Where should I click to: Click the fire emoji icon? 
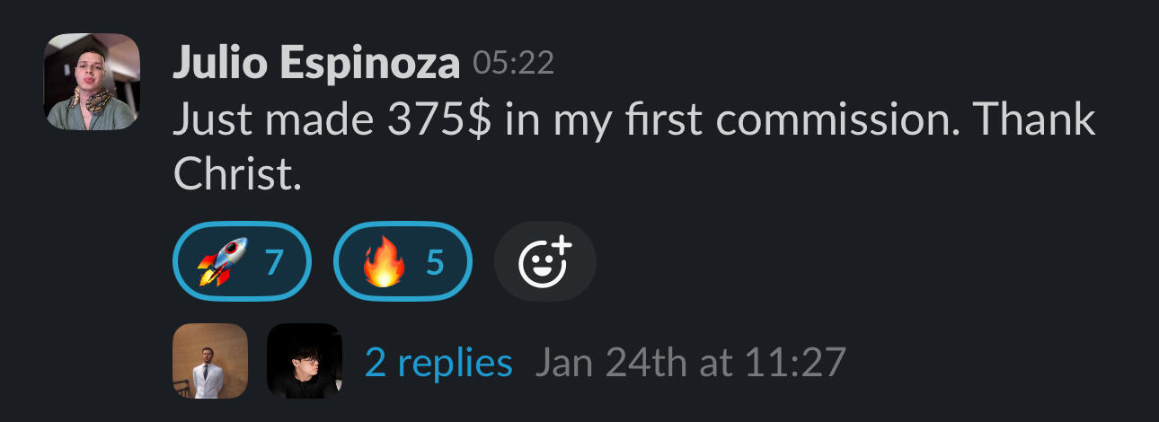(383, 262)
